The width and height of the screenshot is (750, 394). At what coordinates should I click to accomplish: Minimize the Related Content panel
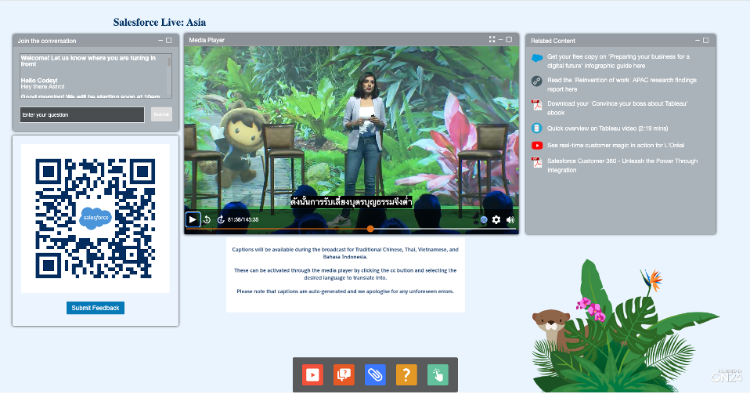pos(698,40)
